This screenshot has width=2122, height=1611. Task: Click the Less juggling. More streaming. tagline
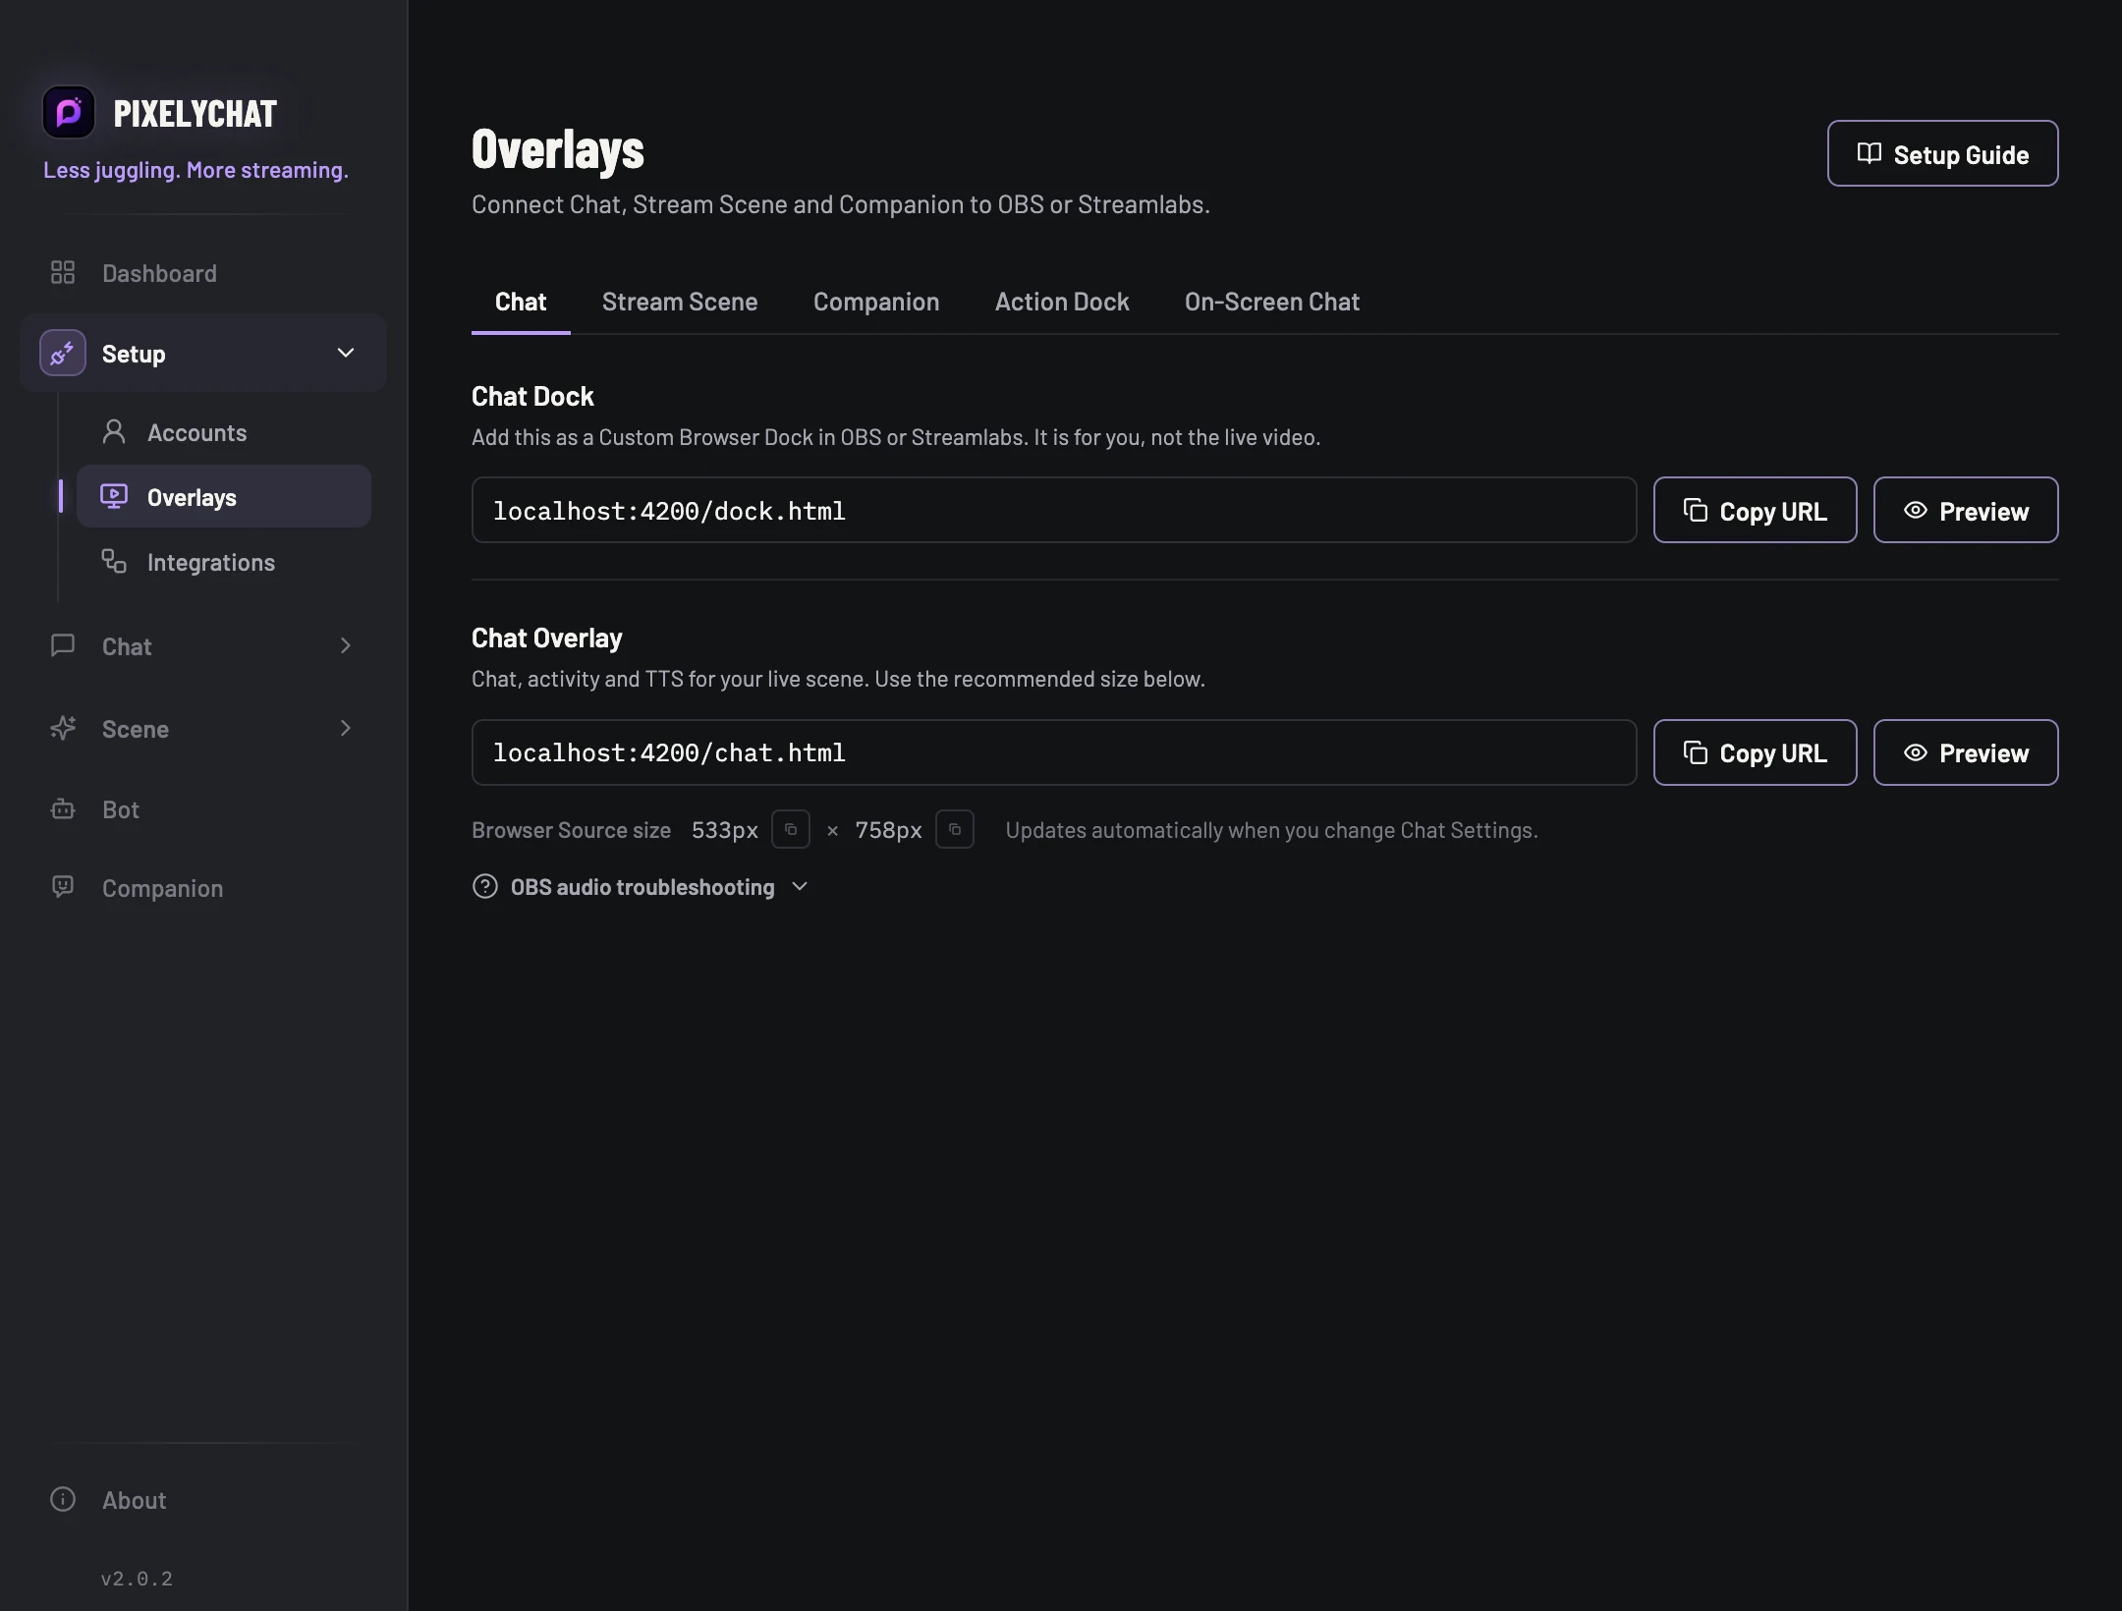[x=195, y=170]
